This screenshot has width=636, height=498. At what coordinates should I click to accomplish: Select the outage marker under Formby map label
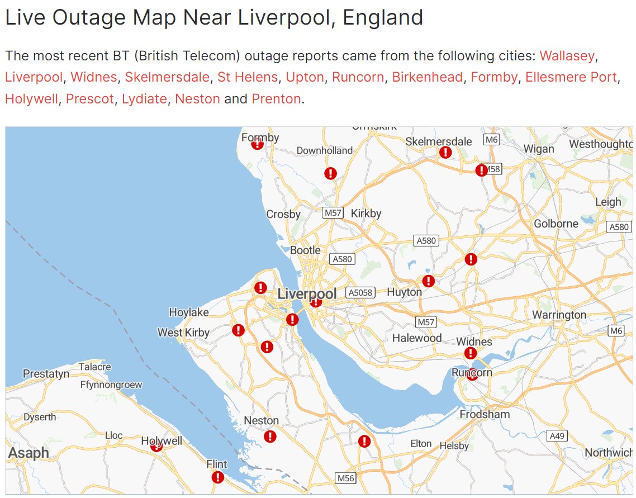click(257, 143)
